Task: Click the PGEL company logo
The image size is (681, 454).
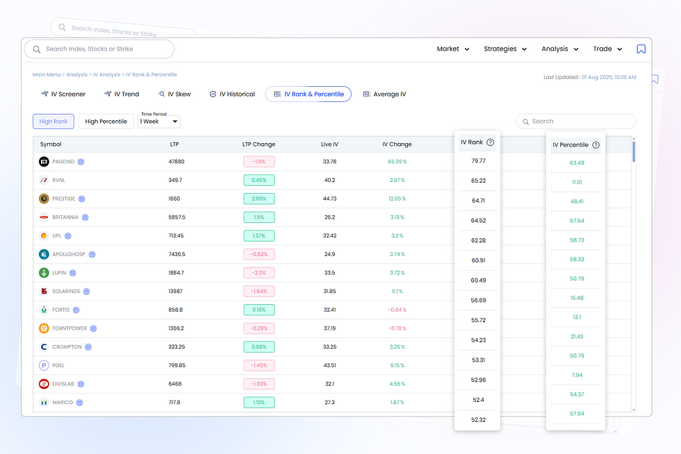Action: (44, 365)
